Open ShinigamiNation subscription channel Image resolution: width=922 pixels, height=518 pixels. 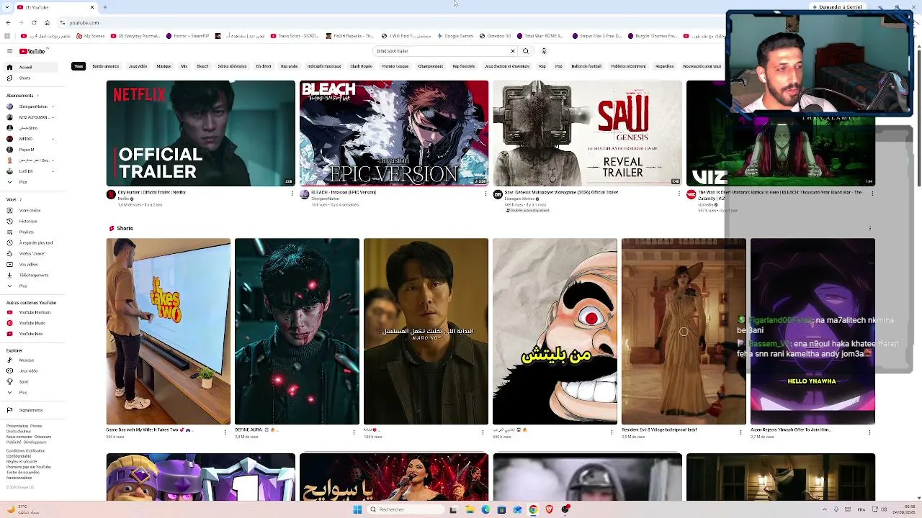tap(33, 106)
